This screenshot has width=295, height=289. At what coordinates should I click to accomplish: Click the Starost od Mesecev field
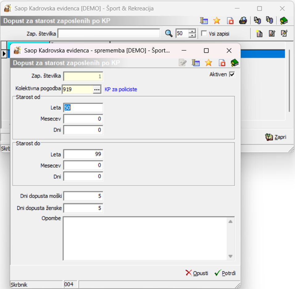tap(83, 119)
